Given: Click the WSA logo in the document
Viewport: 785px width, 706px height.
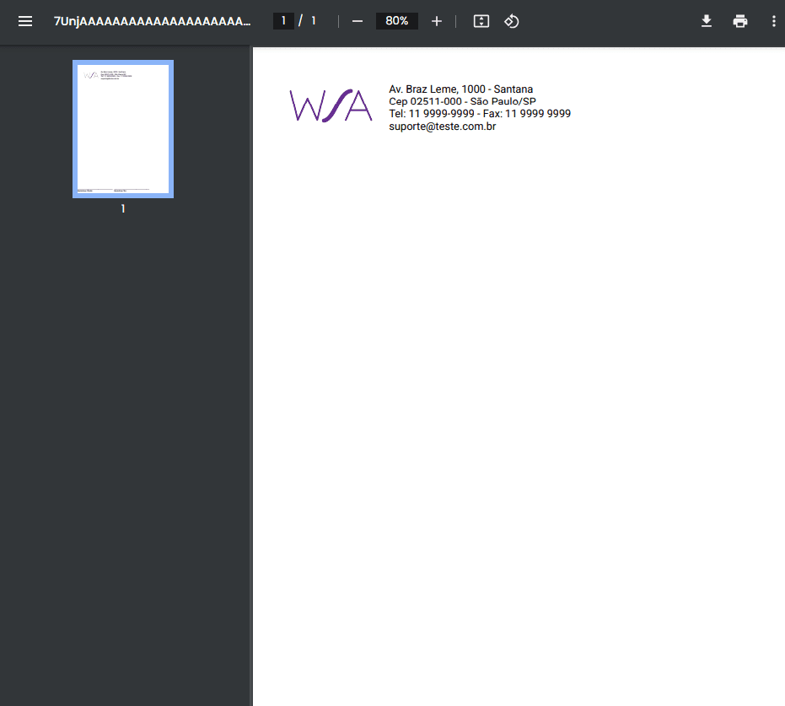Looking at the screenshot, I should tap(331, 105).
